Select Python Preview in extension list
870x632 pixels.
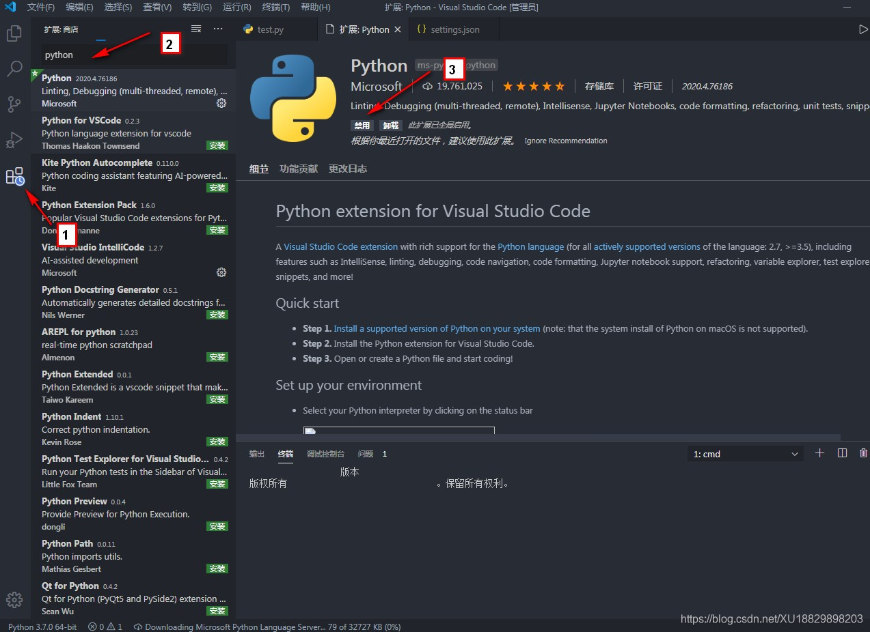tap(133, 513)
